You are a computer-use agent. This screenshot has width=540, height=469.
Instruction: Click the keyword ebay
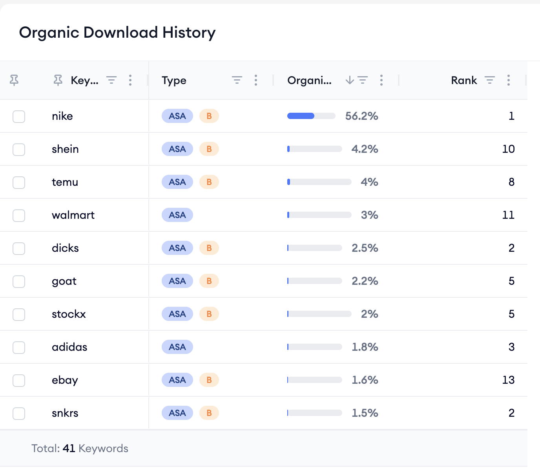click(65, 381)
